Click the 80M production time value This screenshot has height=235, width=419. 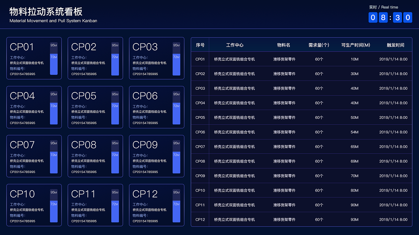(x=355, y=190)
